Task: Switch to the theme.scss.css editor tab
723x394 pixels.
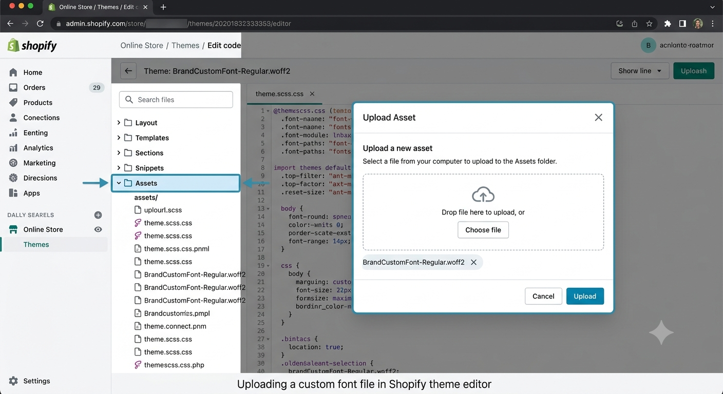Action: (279, 94)
